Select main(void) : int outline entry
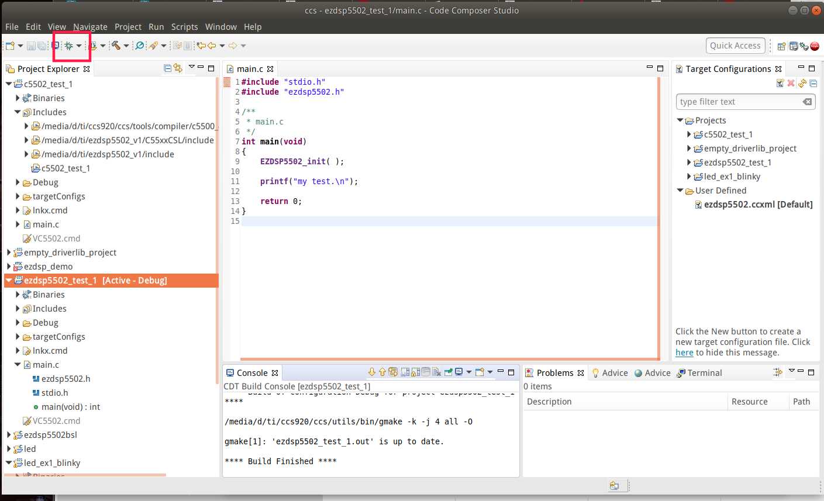 point(66,407)
